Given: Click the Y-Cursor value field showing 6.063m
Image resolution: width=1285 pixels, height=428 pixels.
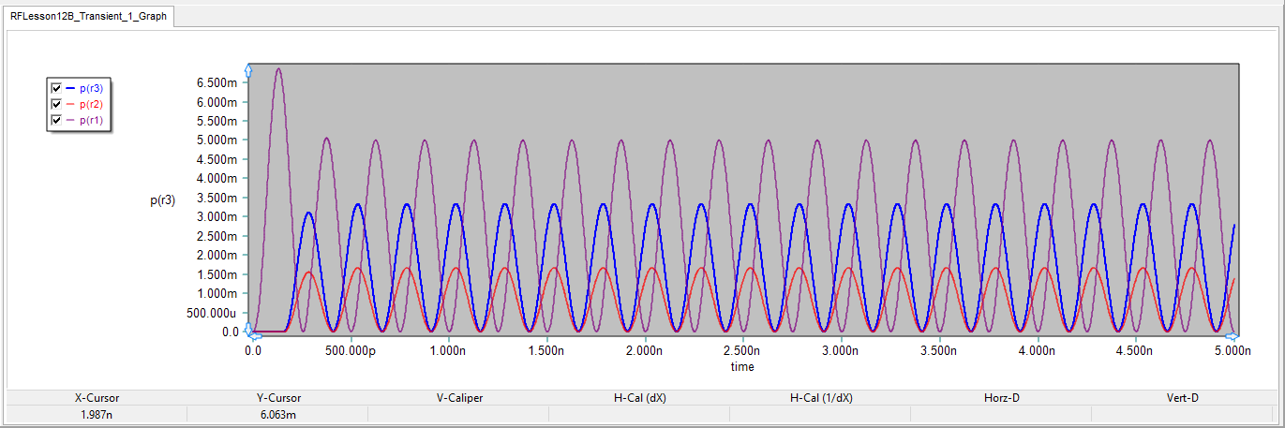Looking at the screenshot, I should [277, 414].
